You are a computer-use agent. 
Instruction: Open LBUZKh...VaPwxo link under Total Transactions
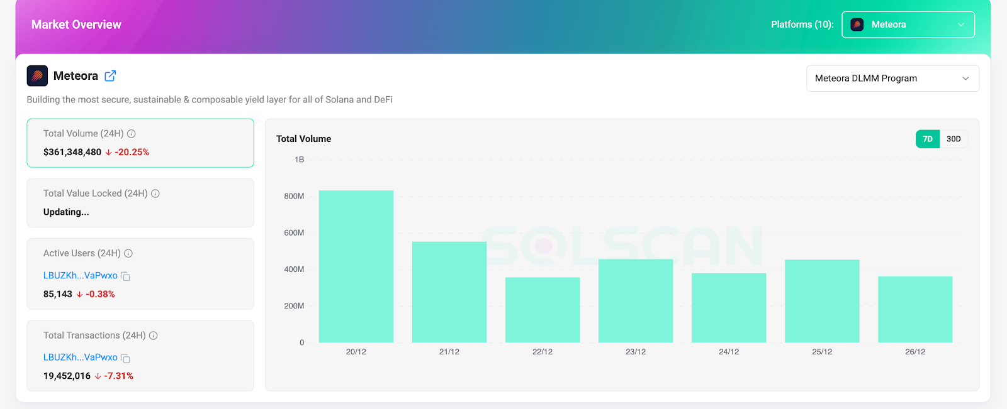point(81,357)
